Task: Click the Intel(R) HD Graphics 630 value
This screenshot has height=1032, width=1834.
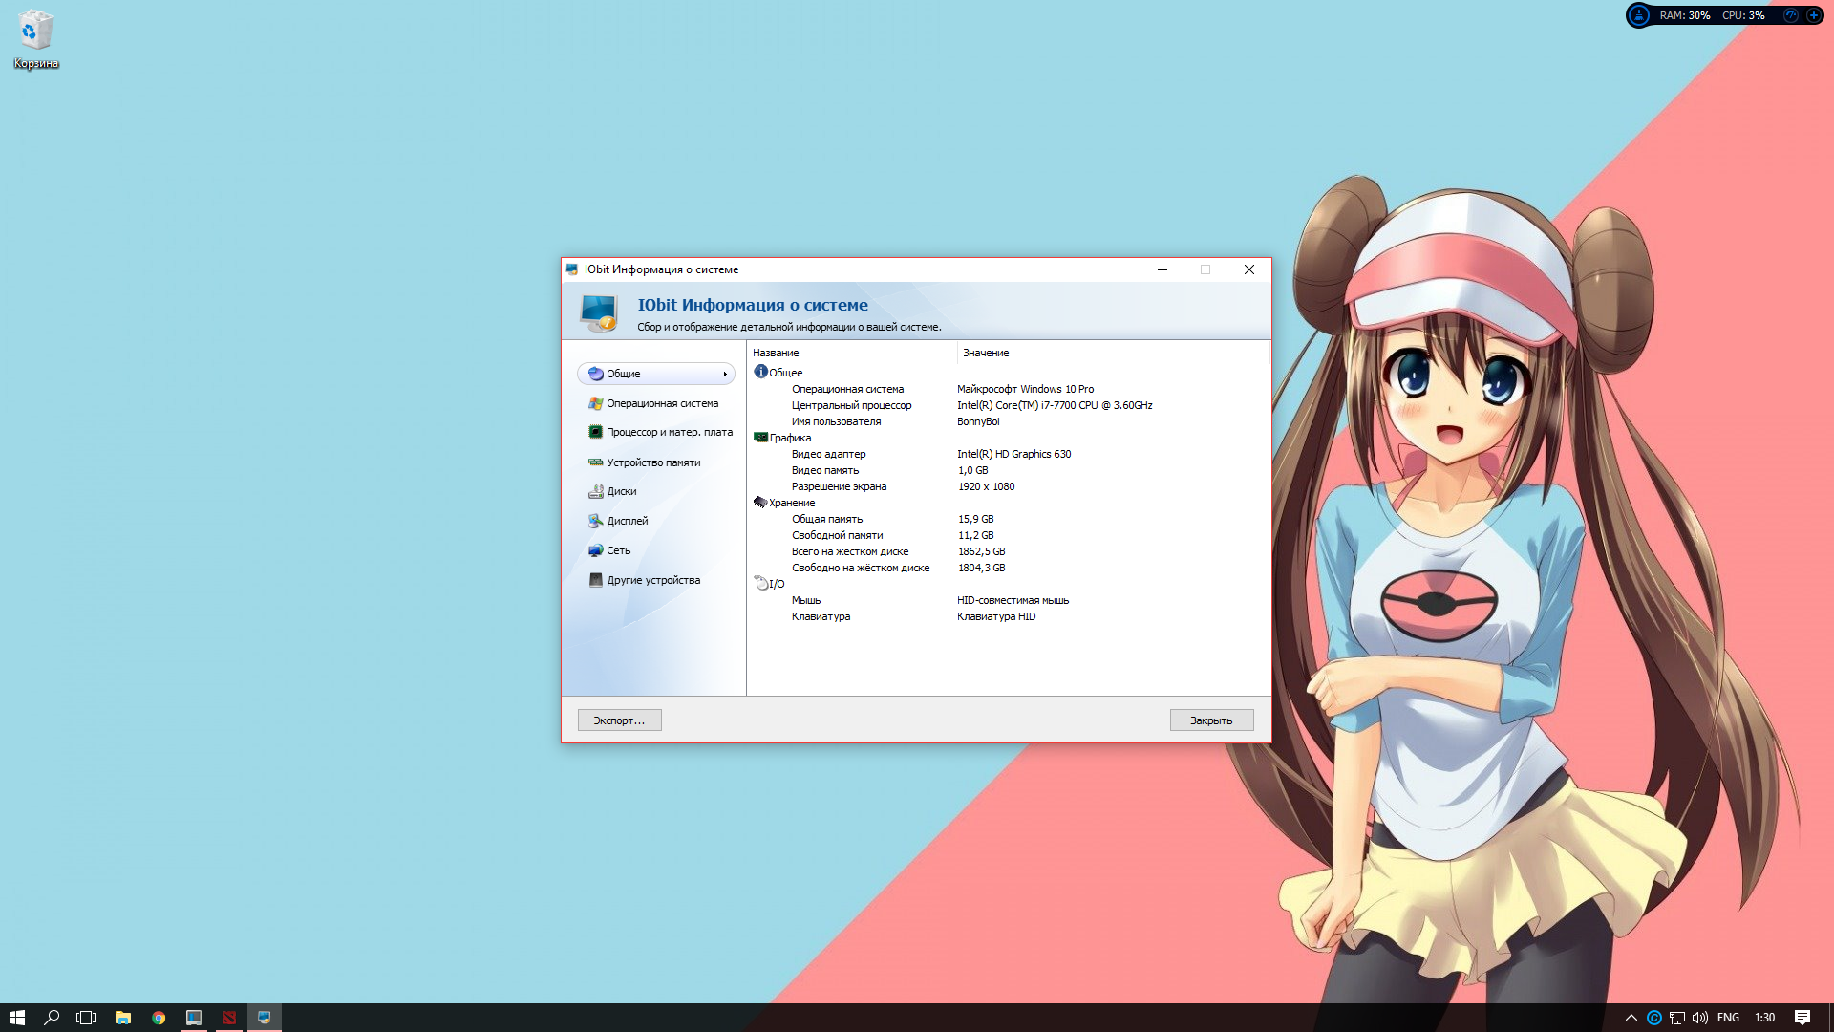Action: tap(1013, 454)
